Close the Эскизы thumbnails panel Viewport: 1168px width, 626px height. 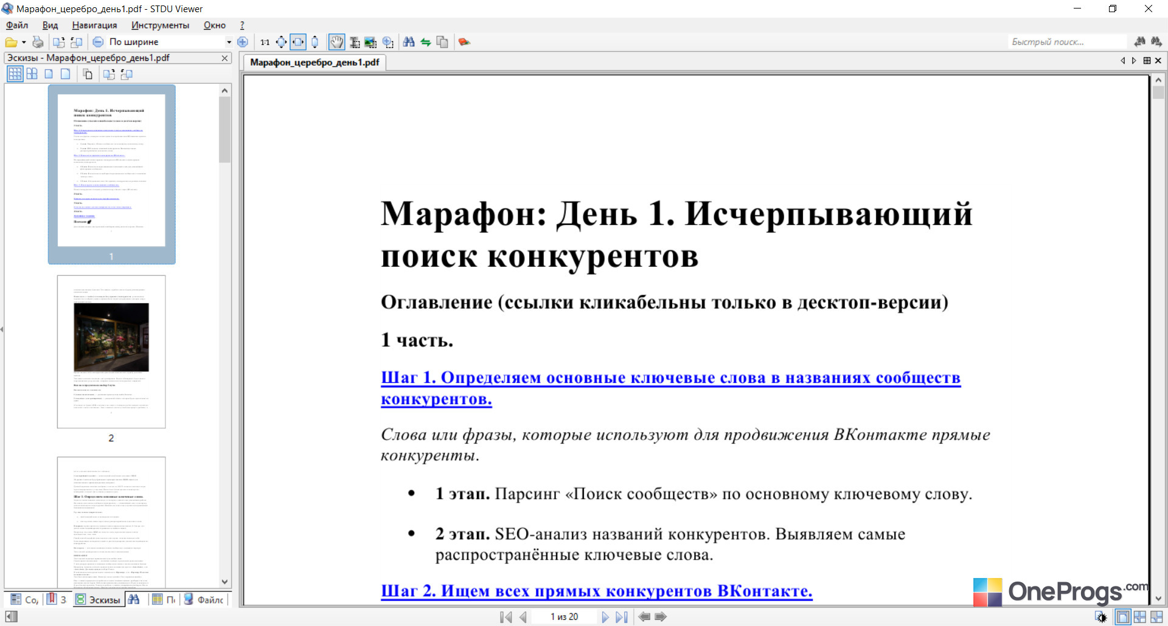pos(224,58)
